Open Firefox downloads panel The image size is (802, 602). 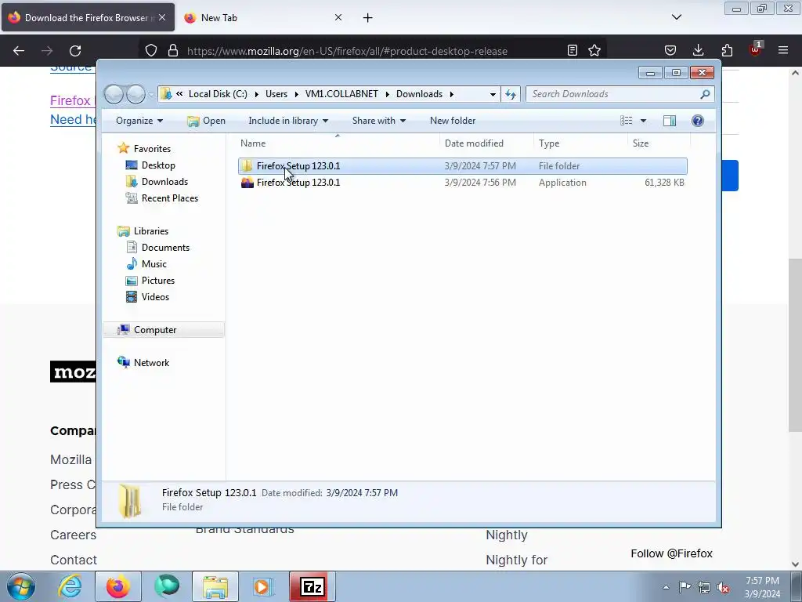click(698, 50)
